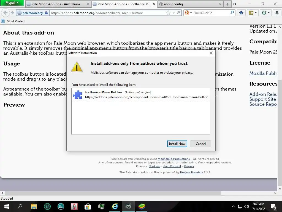282x212 pixels.
Task: Switch to the Pale Moon Add-ons Australium tab
Action: click(56, 4)
